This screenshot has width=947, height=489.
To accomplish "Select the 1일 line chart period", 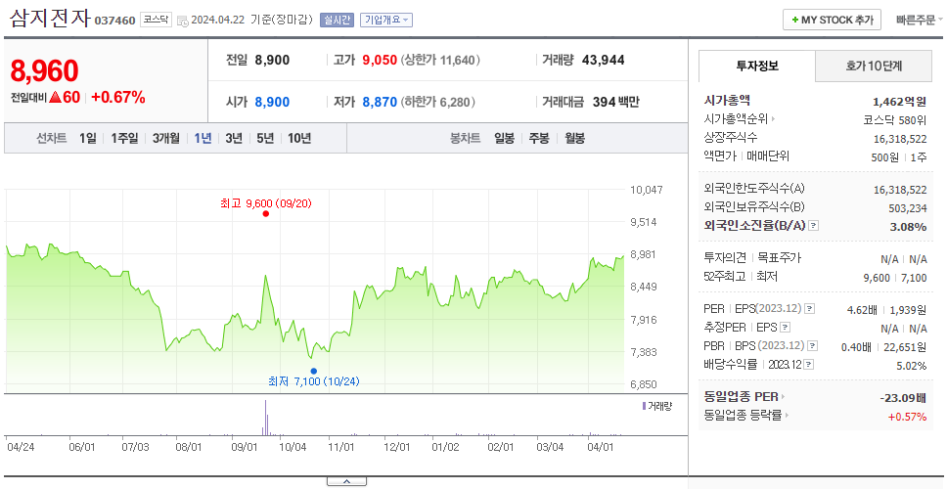I will (88, 138).
